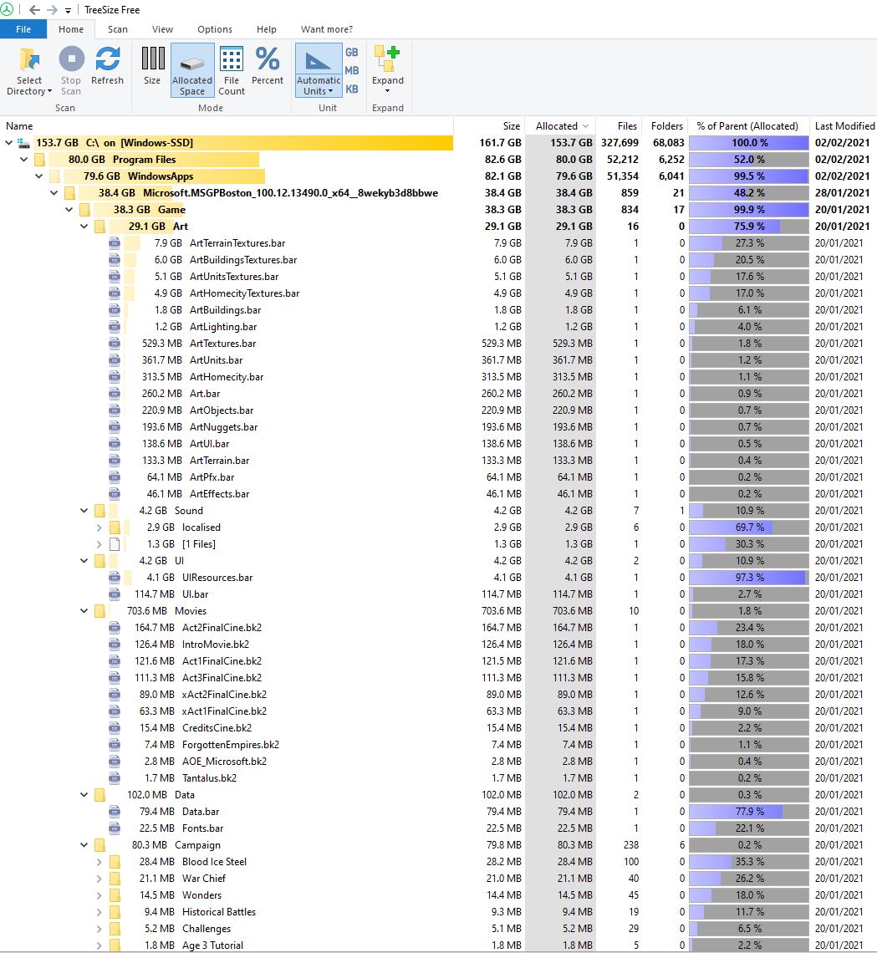Screen dimensions: 877x953
Task: Switch to File Count mode
Action: click(x=232, y=70)
